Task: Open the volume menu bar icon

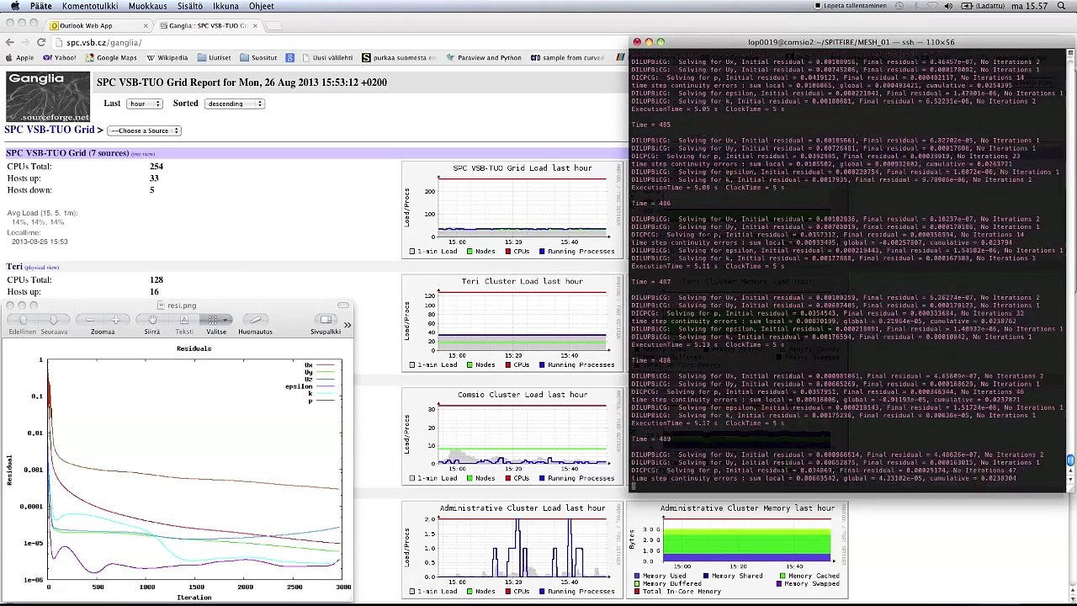Action: pos(948,6)
